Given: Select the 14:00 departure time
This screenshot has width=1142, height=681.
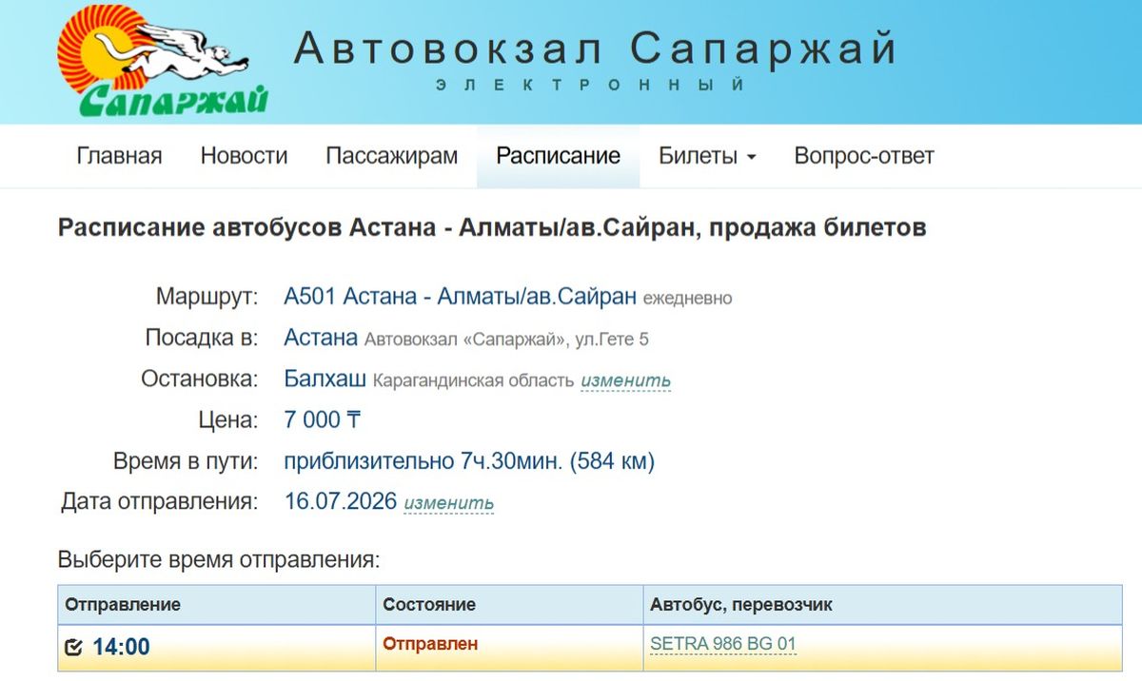Looking at the screenshot, I should pyautogui.click(x=121, y=648).
